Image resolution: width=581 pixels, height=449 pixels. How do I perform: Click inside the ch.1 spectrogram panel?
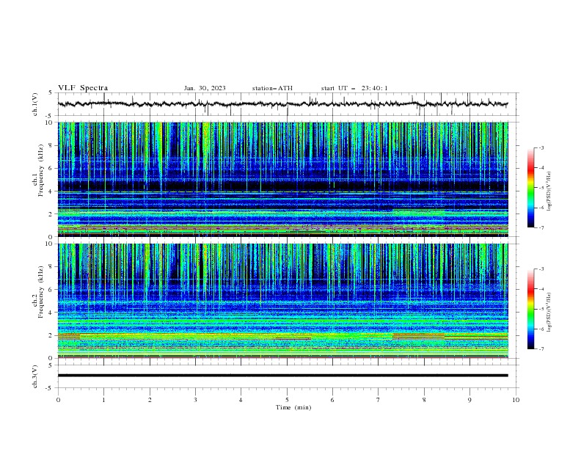click(x=283, y=179)
